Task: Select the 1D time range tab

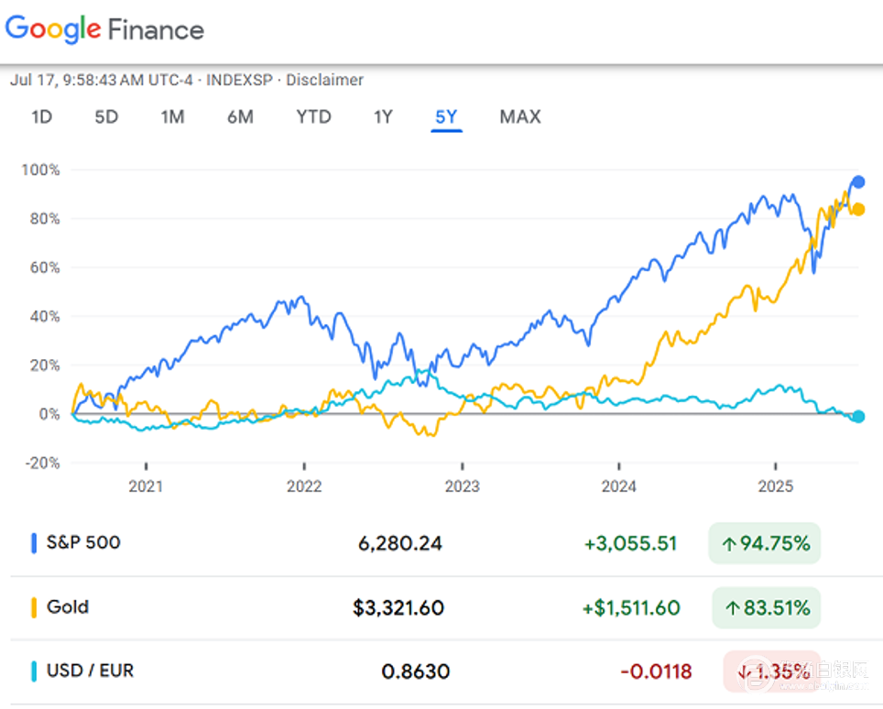Action: click(x=41, y=116)
